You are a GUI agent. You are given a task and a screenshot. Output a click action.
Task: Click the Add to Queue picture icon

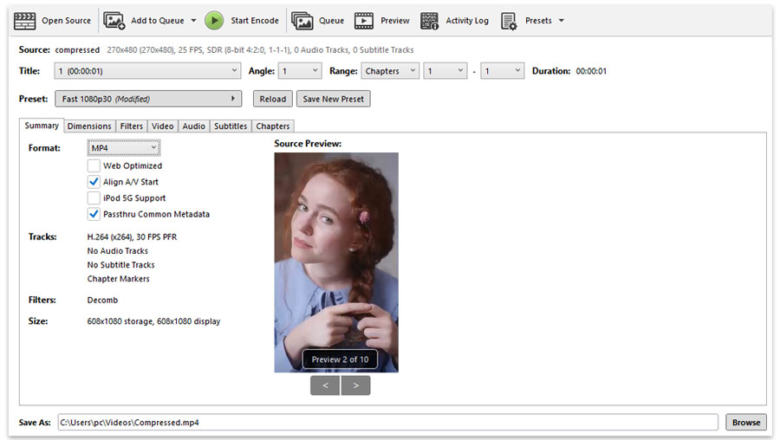point(114,21)
